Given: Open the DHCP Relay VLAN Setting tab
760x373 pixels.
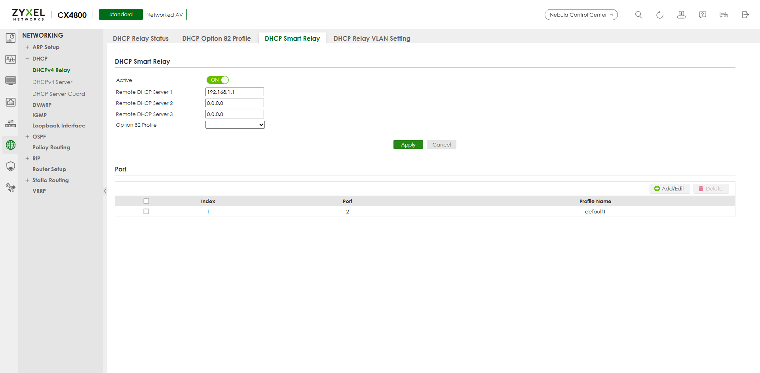Looking at the screenshot, I should [x=372, y=38].
